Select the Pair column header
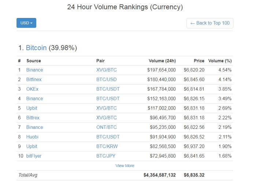This screenshot has width=255, height=181. click(x=100, y=61)
